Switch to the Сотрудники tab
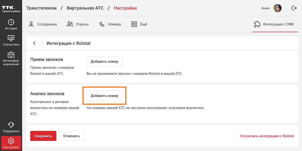 43,24
